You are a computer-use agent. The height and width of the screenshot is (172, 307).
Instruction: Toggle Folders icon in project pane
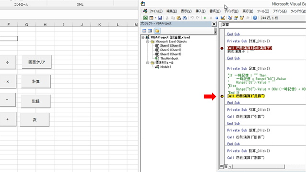[157, 31]
